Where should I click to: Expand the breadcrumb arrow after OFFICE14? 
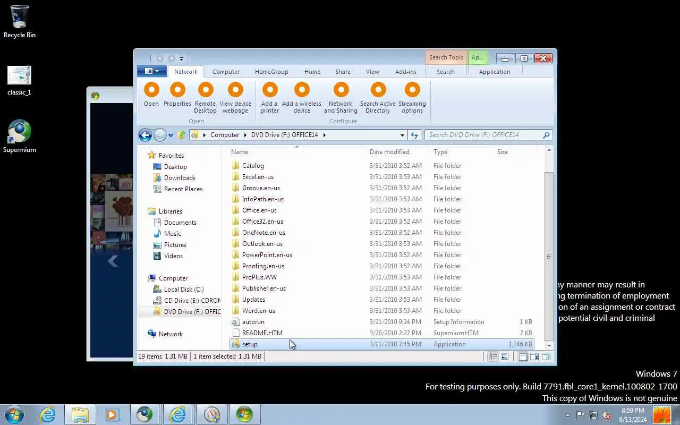click(324, 135)
